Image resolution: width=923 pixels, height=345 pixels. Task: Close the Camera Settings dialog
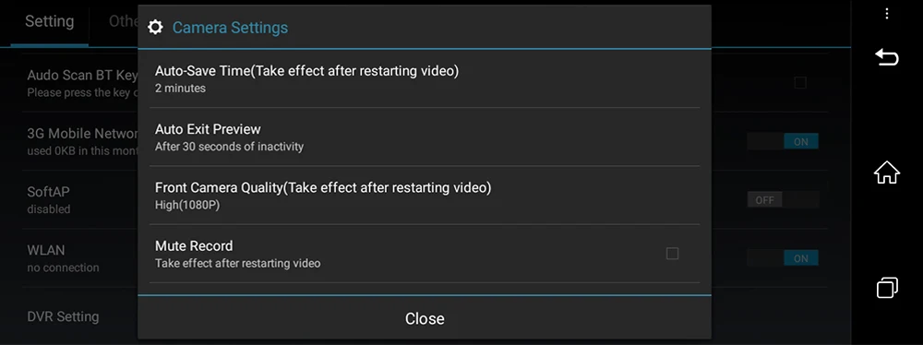[425, 318]
